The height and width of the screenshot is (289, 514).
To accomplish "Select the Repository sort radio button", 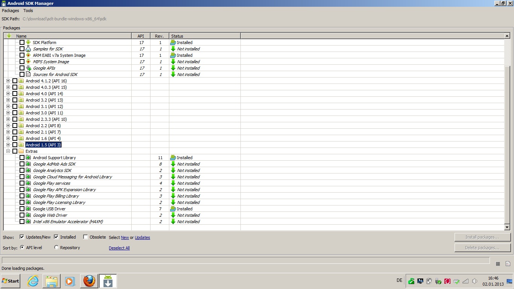I will [56, 248].
